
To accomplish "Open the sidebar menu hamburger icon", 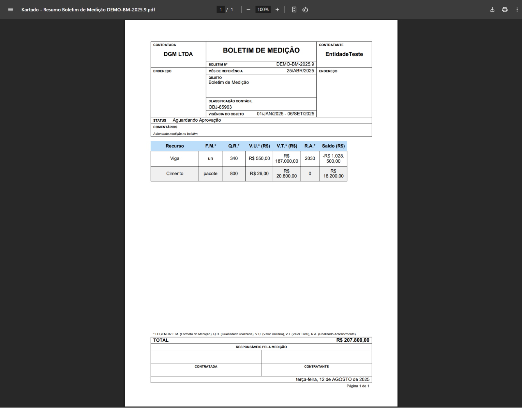I will [10, 9].
